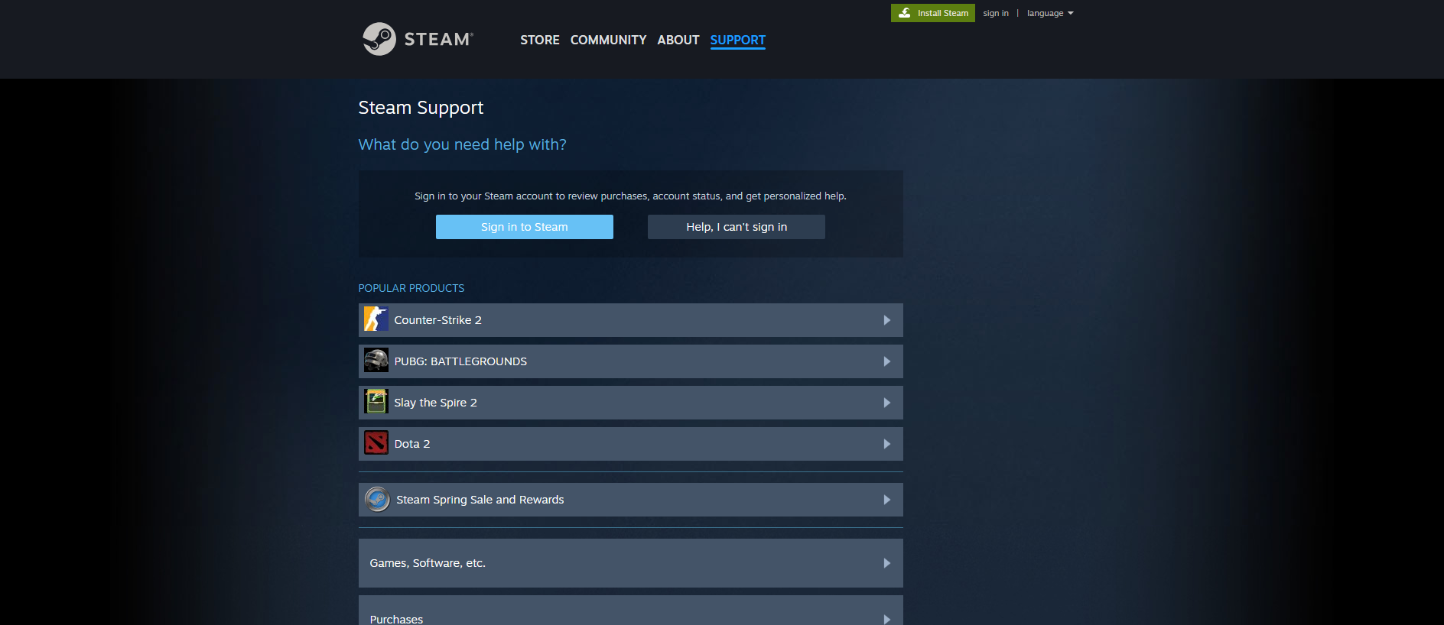Expand arrow on Slay the Spire 2 row
1444x625 pixels.
[x=887, y=403]
